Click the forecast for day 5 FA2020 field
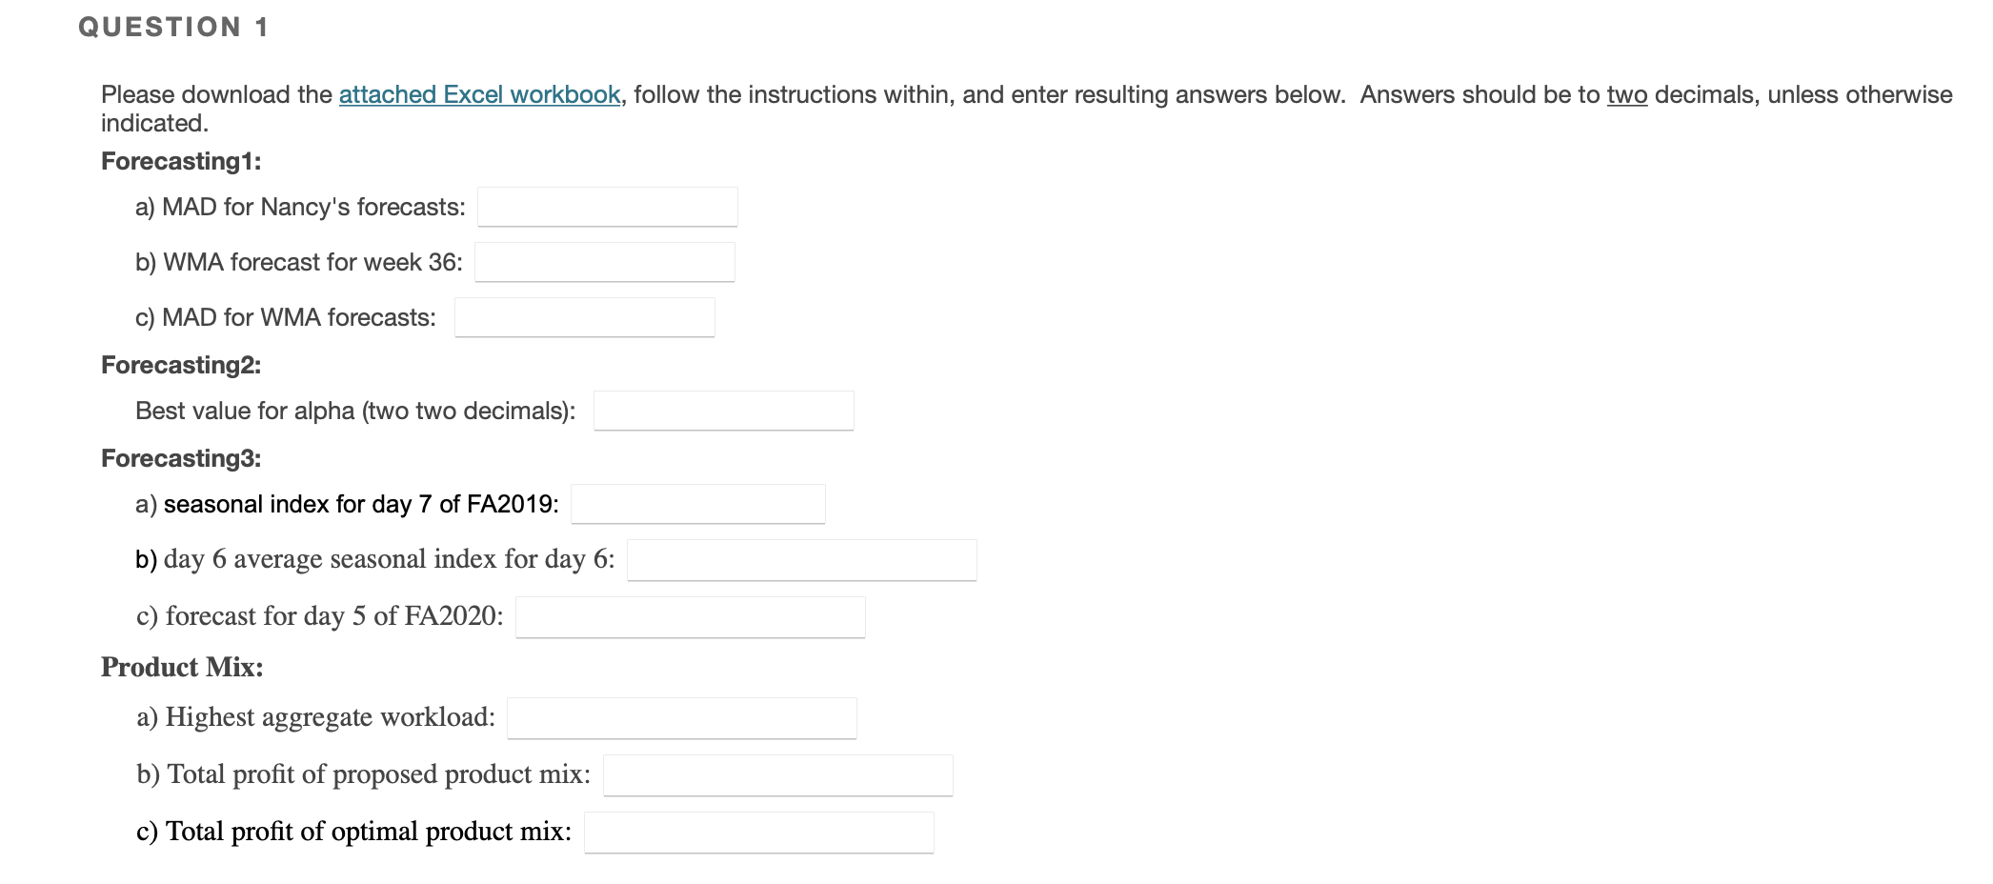Image resolution: width=1993 pixels, height=884 pixels. 689,616
